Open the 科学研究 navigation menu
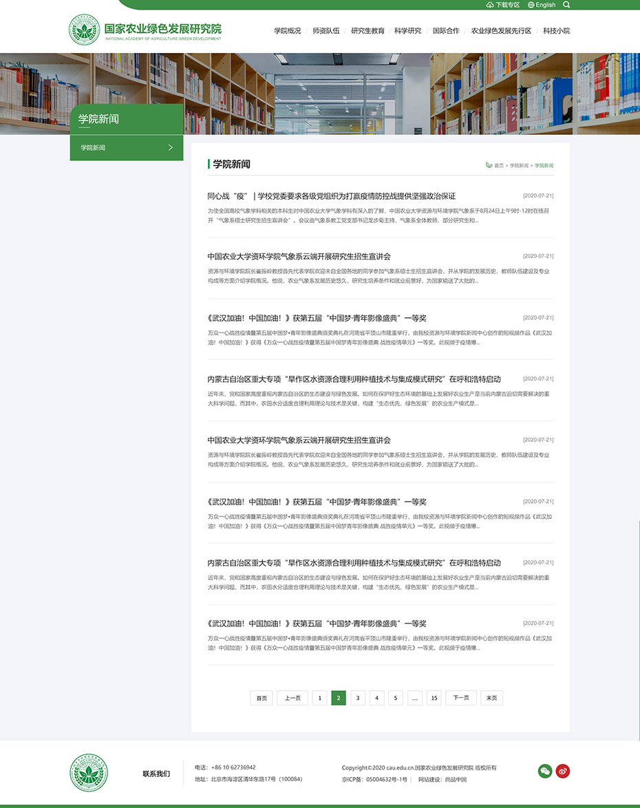The width and height of the screenshot is (640, 808). pyautogui.click(x=407, y=31)
